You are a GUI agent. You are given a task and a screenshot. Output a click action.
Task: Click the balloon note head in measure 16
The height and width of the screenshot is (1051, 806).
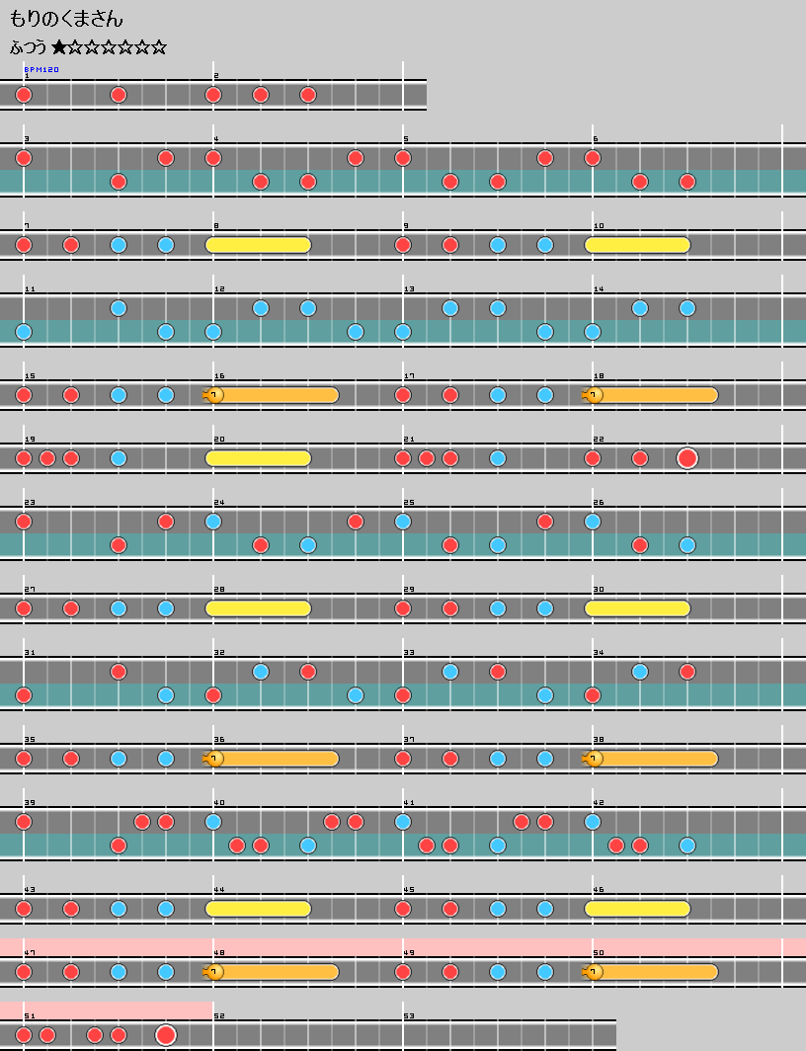point(214,395)
